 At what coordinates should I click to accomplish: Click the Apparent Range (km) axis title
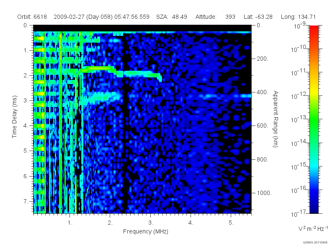click(x=276, y=119)
